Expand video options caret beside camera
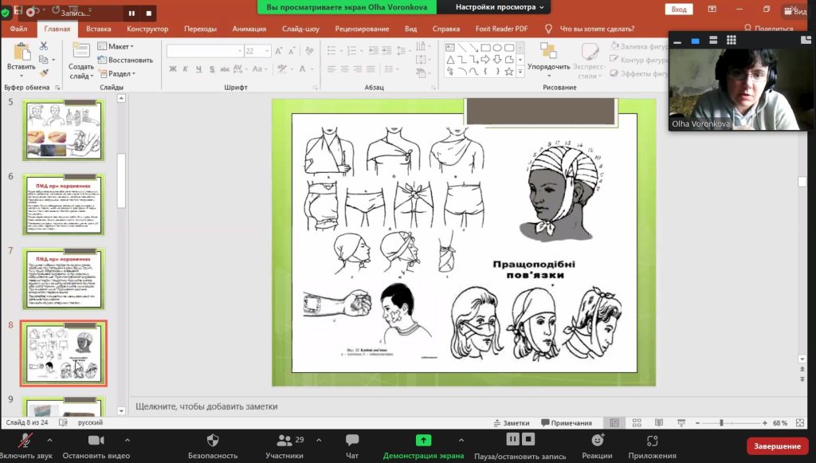Image resolution: width=816 pixels, height=463 pixels. point(127,440)
